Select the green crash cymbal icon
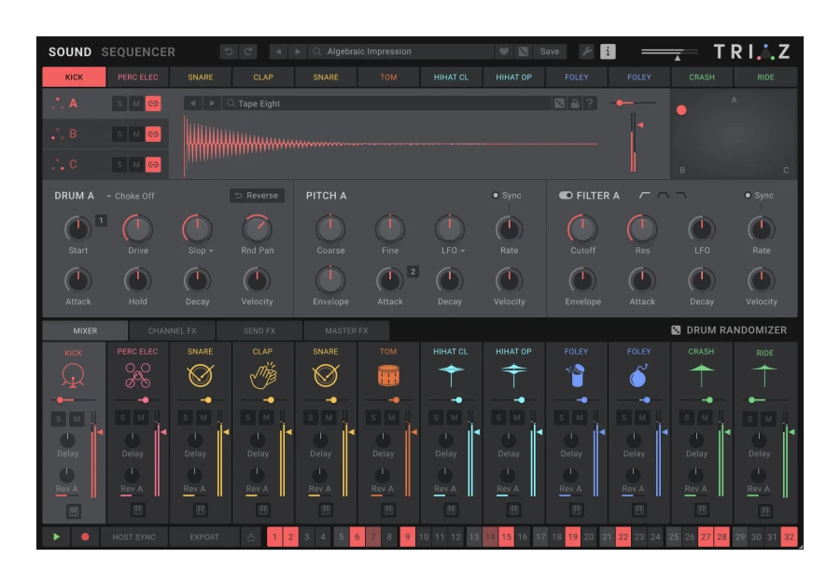The width and height of the screenshot is (840, 586). [701, 375]
